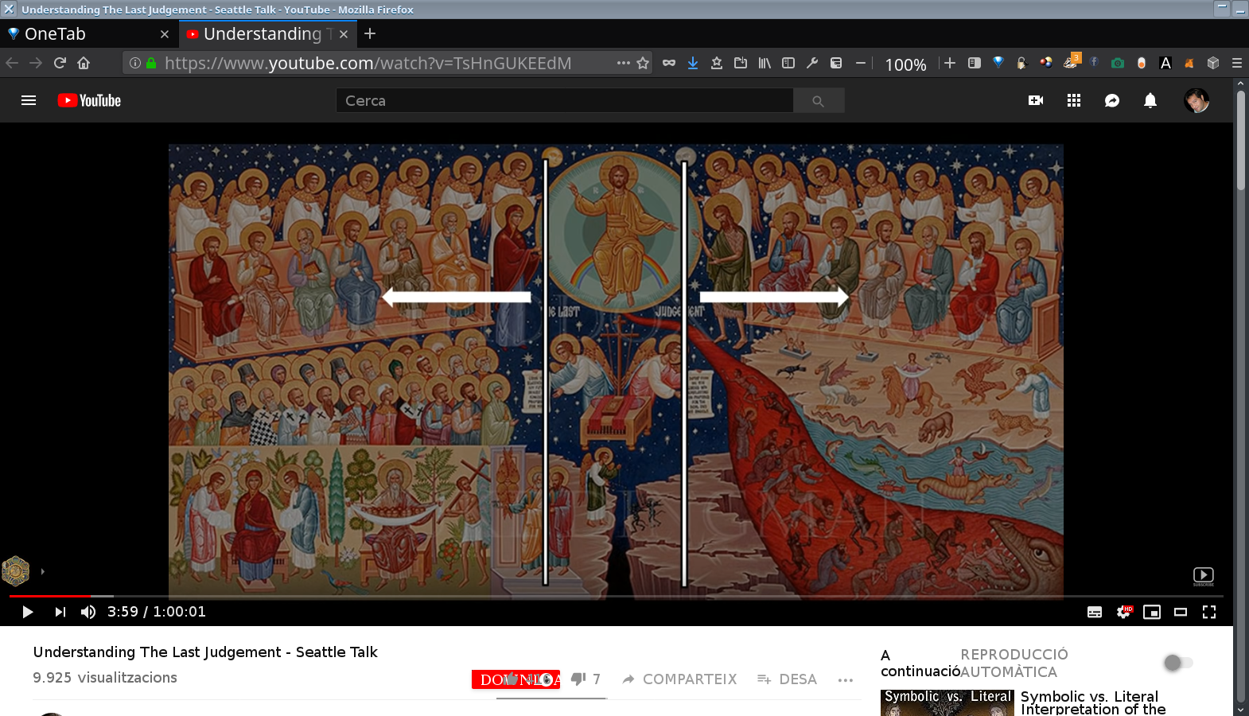Open Firefox library icon

click(x=765, y=63)
